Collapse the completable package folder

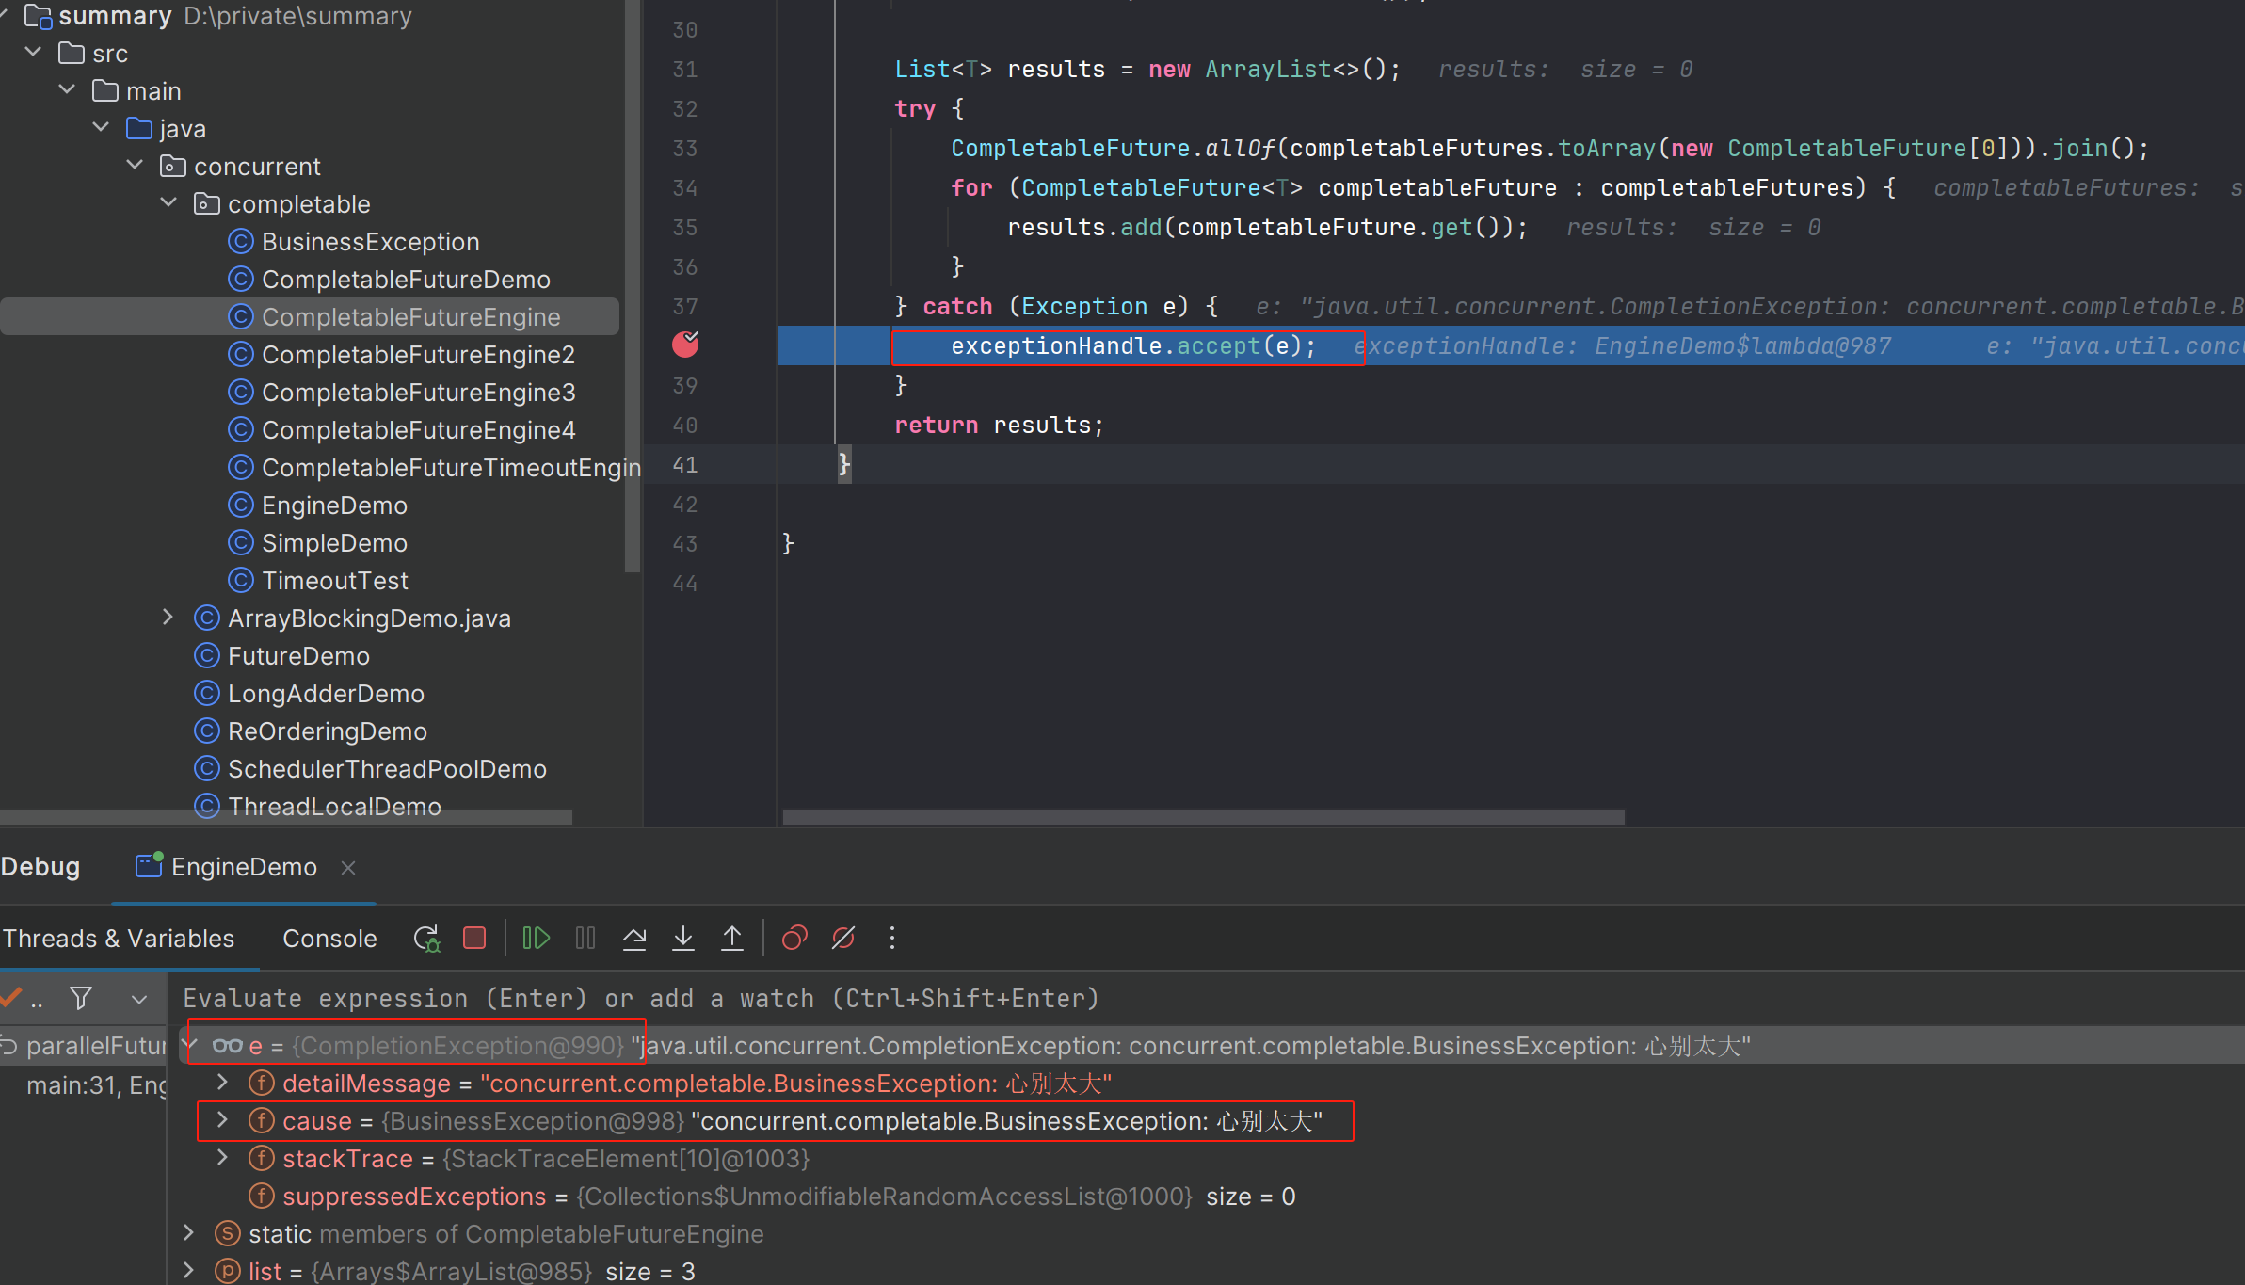point(169,203)
